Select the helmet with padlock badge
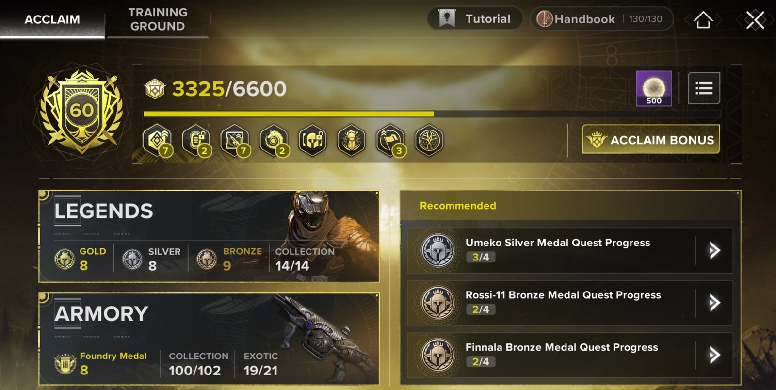This screenshot has width=776, height=390. (312, 141)
